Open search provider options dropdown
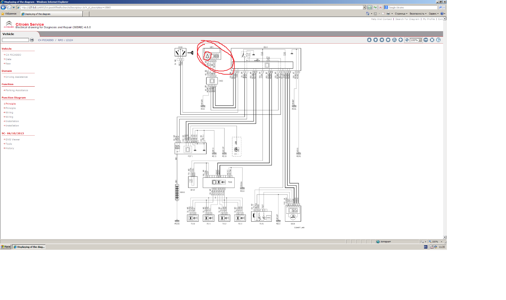 [444, 7]
